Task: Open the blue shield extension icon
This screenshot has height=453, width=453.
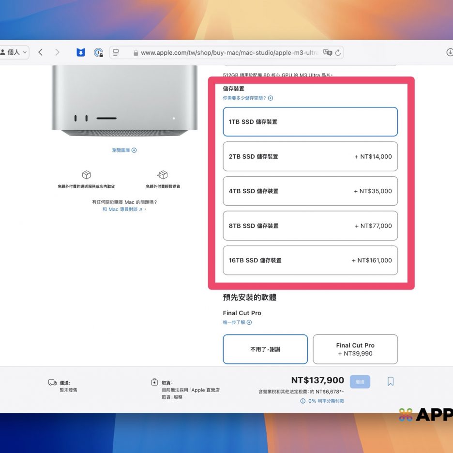Action: [81, 52]
